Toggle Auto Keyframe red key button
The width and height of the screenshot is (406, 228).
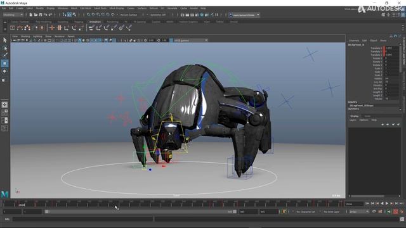(x=395, y=212)
